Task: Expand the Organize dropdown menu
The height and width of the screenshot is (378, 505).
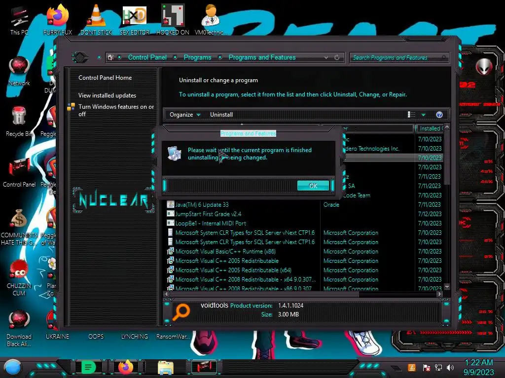Action: coord(185,115)
